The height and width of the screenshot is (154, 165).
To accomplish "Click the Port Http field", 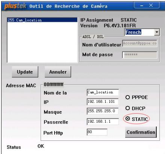I will click(97, 132).
